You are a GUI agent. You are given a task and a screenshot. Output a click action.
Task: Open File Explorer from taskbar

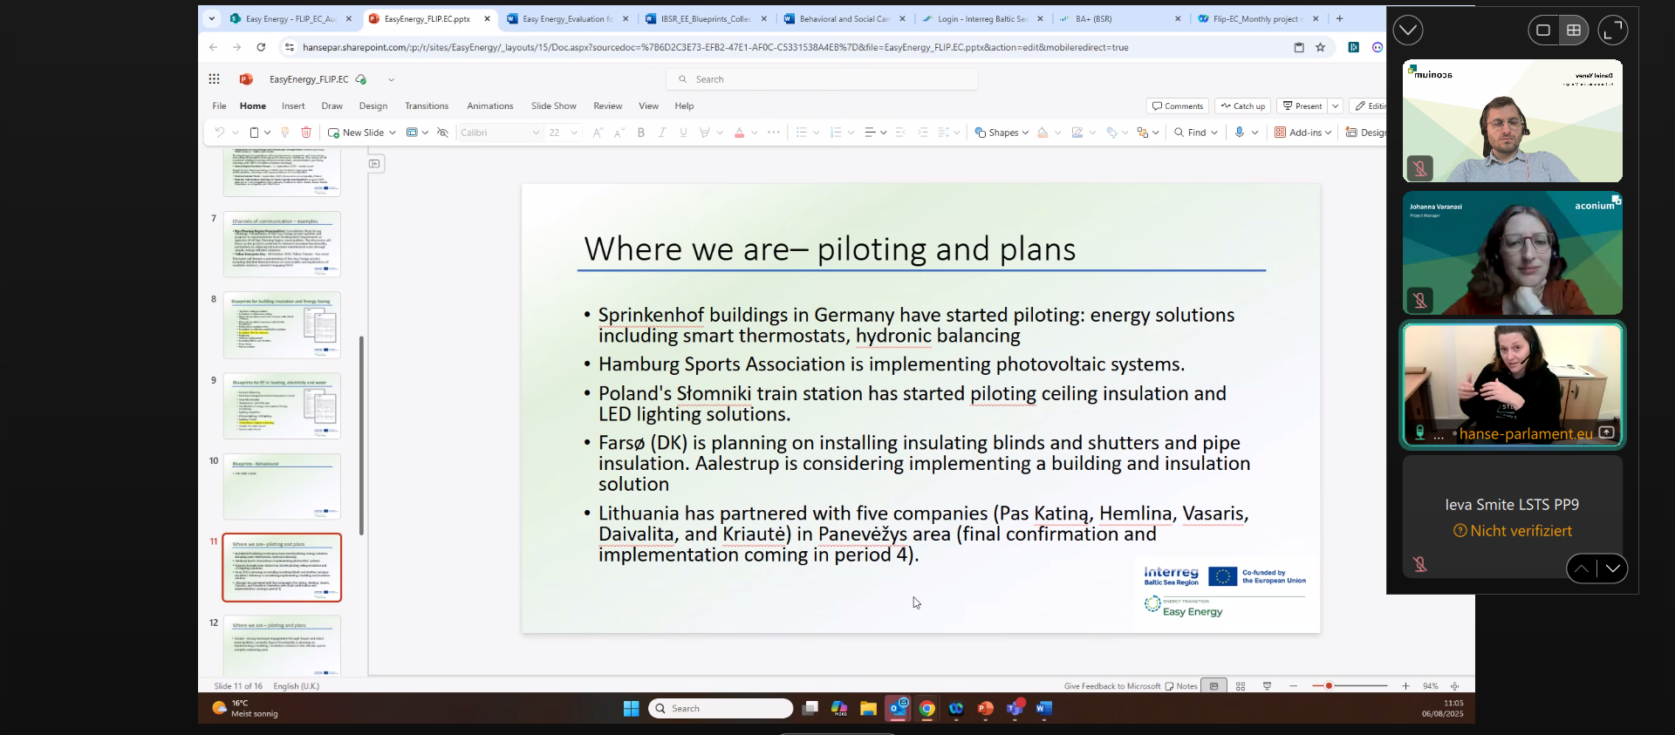point(868,709)
